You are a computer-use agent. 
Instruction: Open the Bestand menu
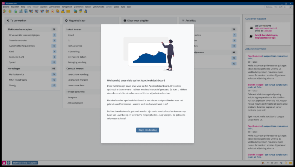(6, 7)
